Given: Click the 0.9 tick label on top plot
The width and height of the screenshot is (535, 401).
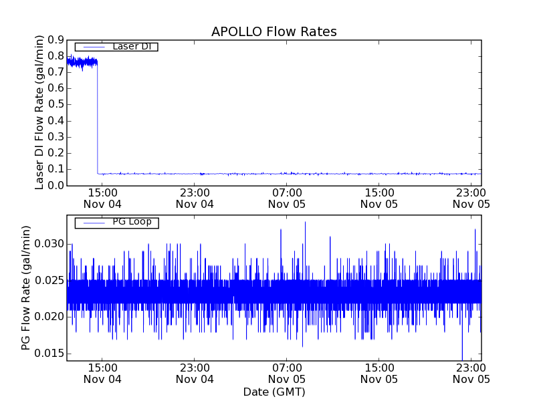Looking at the screenshot, I should pos(55,39).
